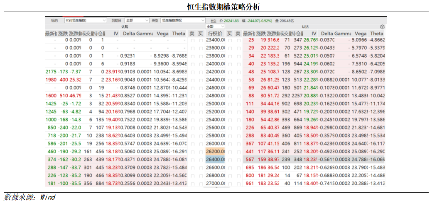This screenshot has height=203, width=432.
Task: Select the 认沽 puts section header
Action: coord(305,27)
